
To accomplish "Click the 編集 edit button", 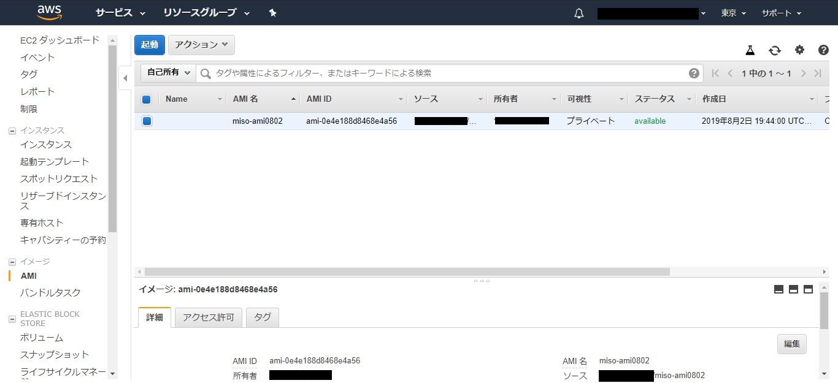I will [791, 344].
